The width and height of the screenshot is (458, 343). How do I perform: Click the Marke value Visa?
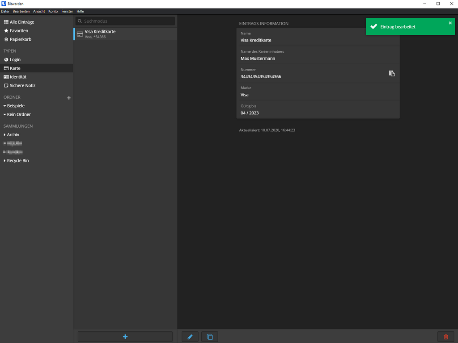pos(245,95)
